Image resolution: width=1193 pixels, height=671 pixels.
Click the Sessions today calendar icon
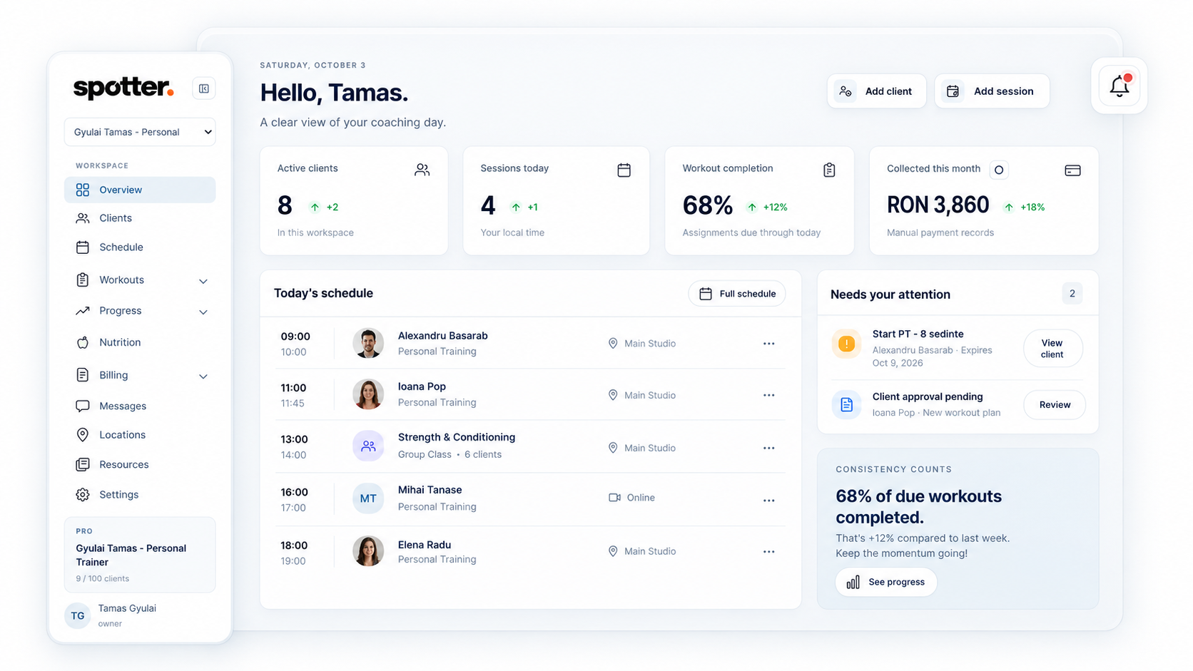click(624, 170)
